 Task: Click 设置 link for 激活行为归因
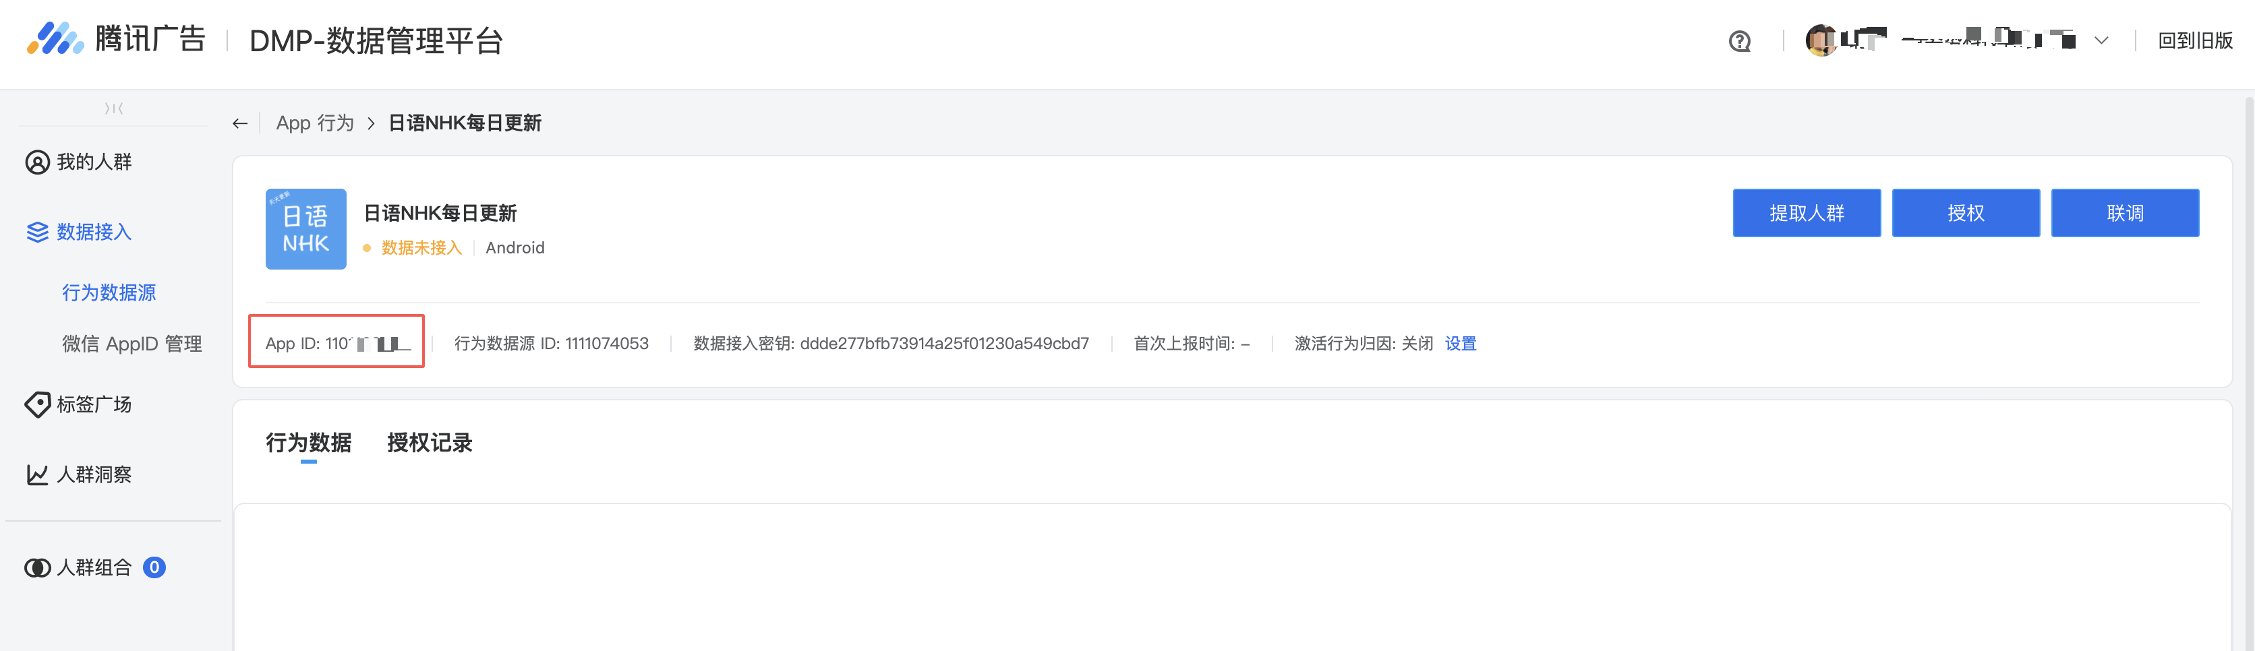pyautogui.click(x=1460, y=344)
